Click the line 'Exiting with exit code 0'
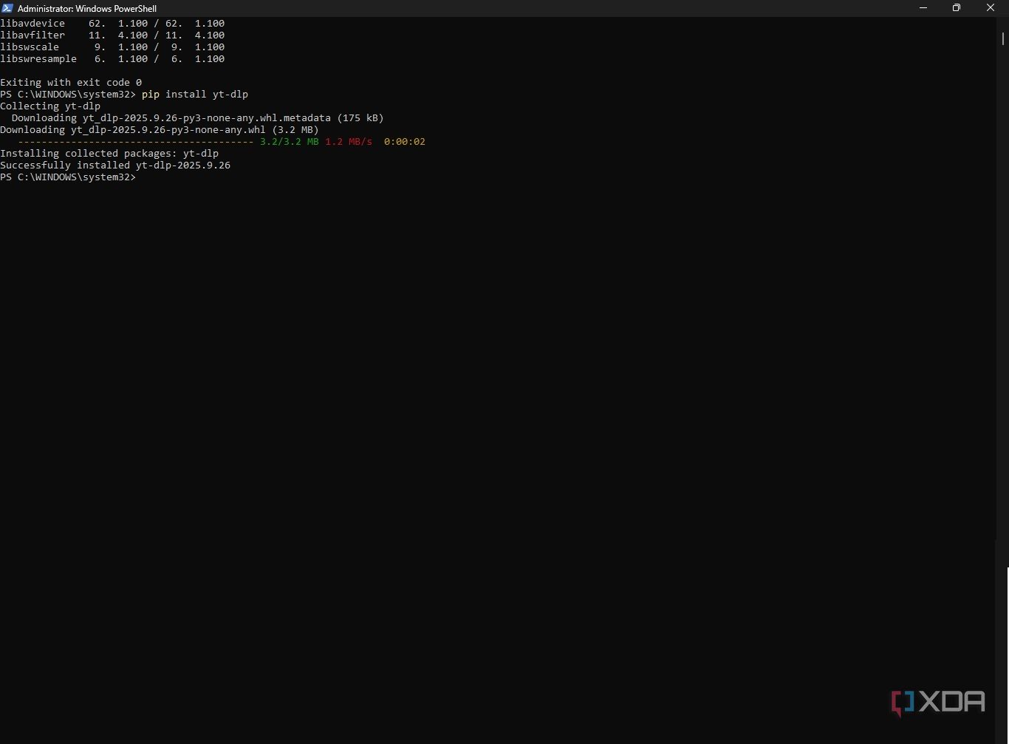The width and height of the screenshot is (1009, 744). [71, 83]
